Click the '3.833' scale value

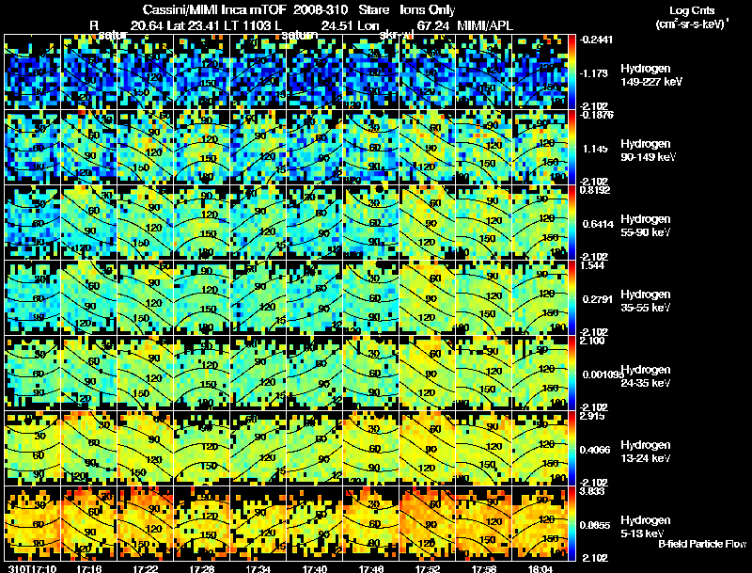592,491
